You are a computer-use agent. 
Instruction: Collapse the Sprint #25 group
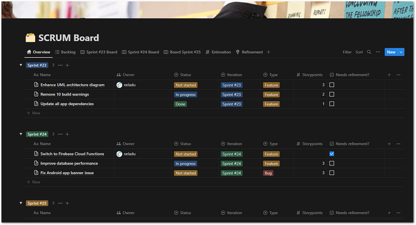[x=21, y=203]
